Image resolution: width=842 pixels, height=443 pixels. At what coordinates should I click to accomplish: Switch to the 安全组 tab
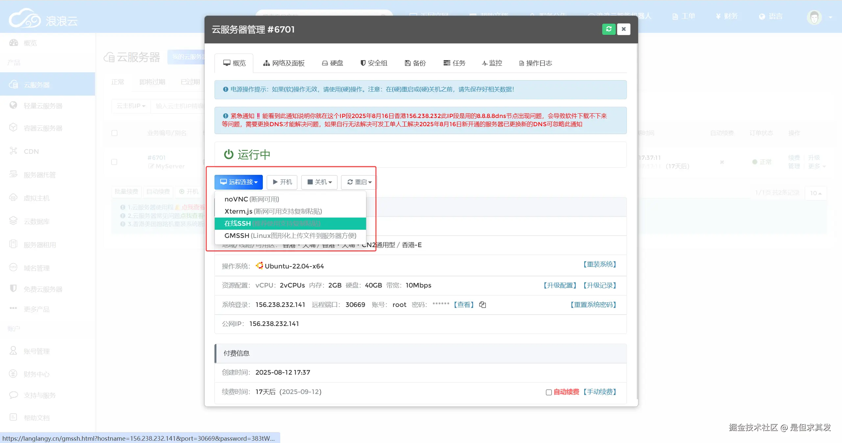[374, 63]
